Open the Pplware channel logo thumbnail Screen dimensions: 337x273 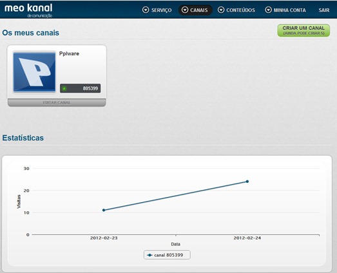[x=34, y=72]
